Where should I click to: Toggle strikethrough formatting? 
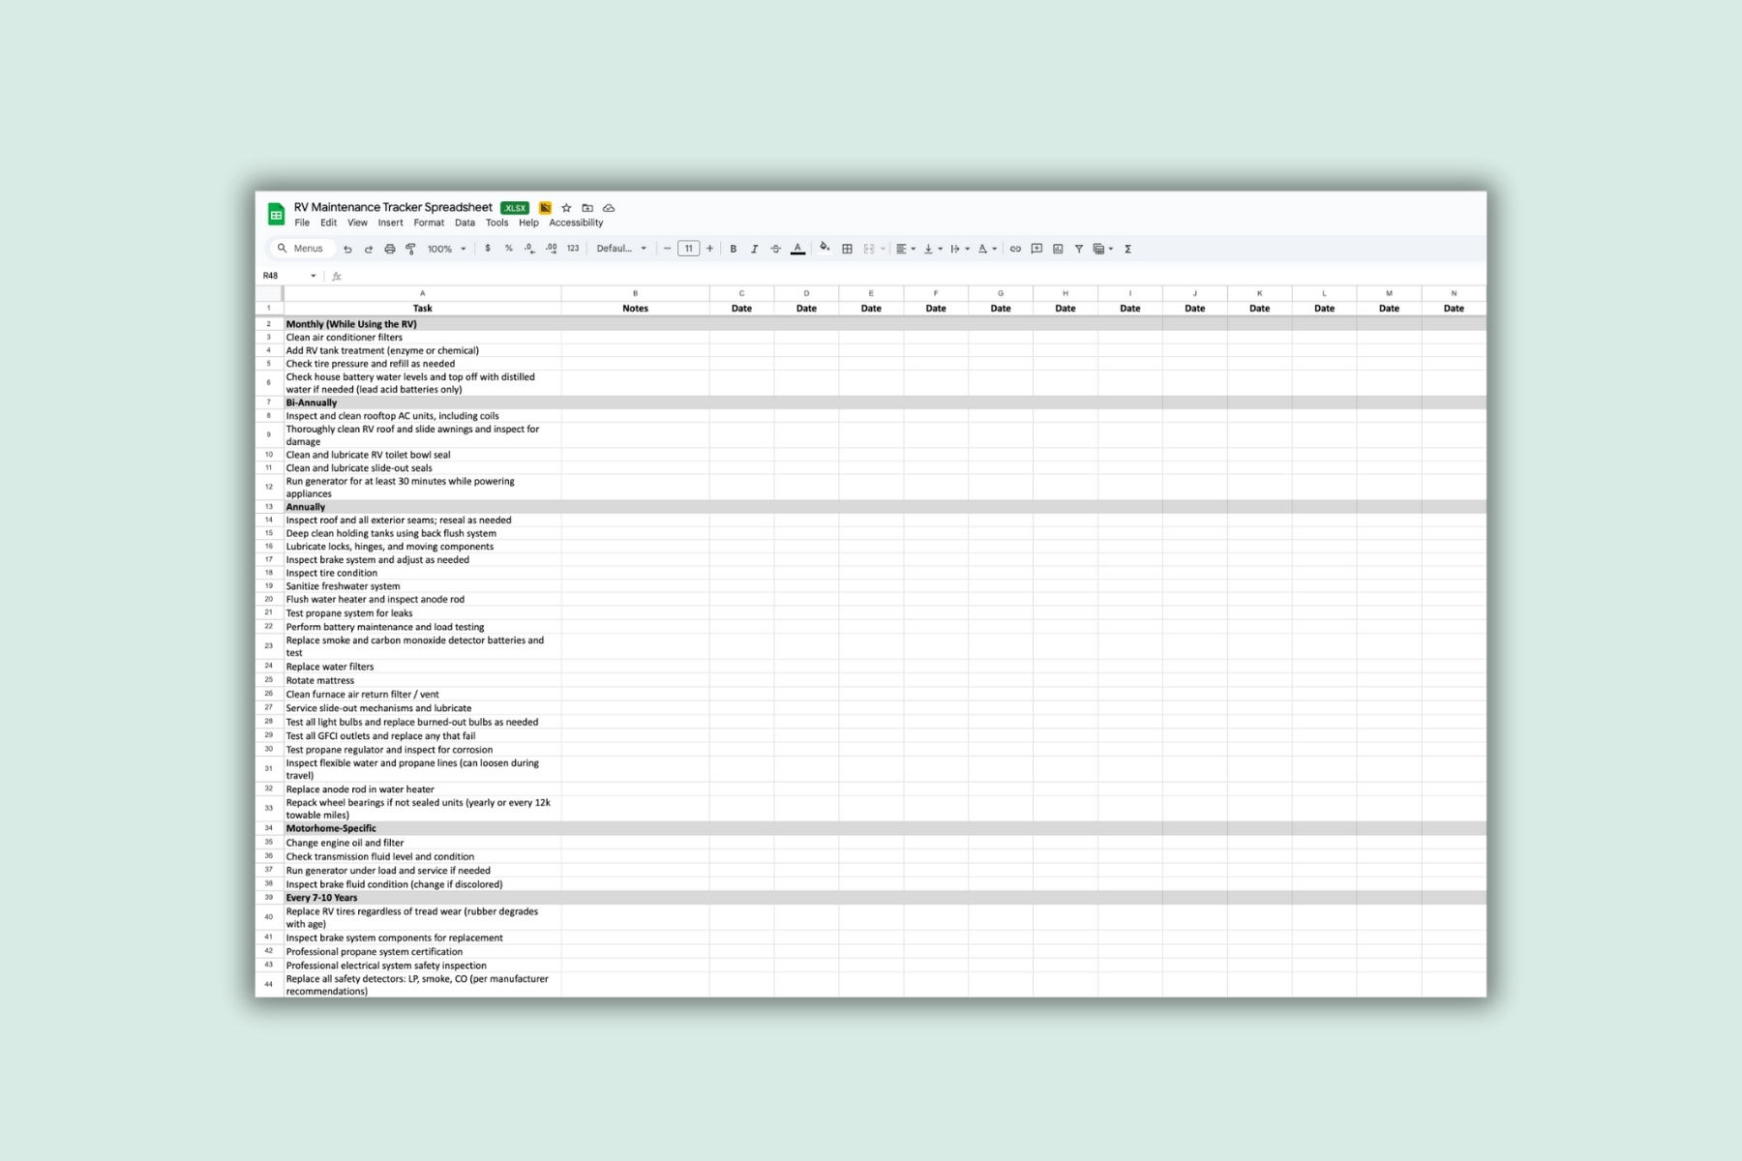775,249
